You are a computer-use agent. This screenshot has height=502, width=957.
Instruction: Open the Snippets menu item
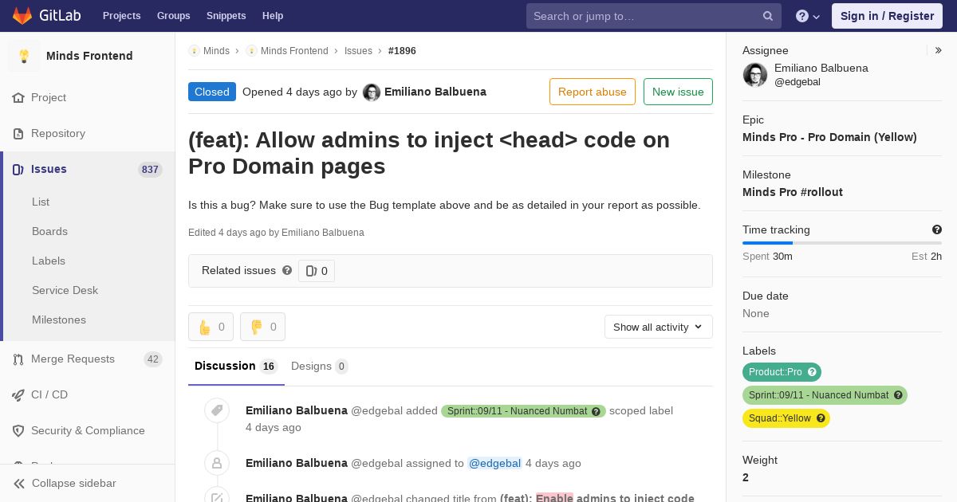[x=226, y=16]
